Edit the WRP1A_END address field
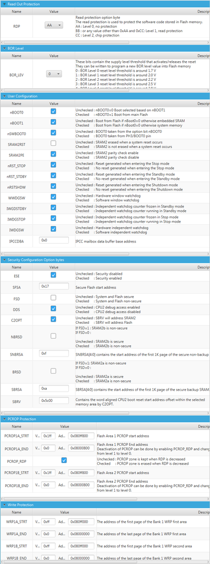This screenshot has height=564, width=210. click(81, 533)
